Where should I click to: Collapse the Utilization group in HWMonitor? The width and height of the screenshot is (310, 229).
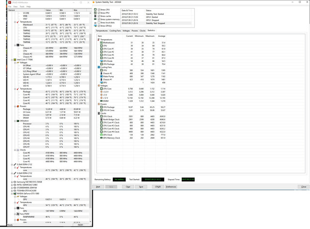pyautogui.click(x=15, y=121)
